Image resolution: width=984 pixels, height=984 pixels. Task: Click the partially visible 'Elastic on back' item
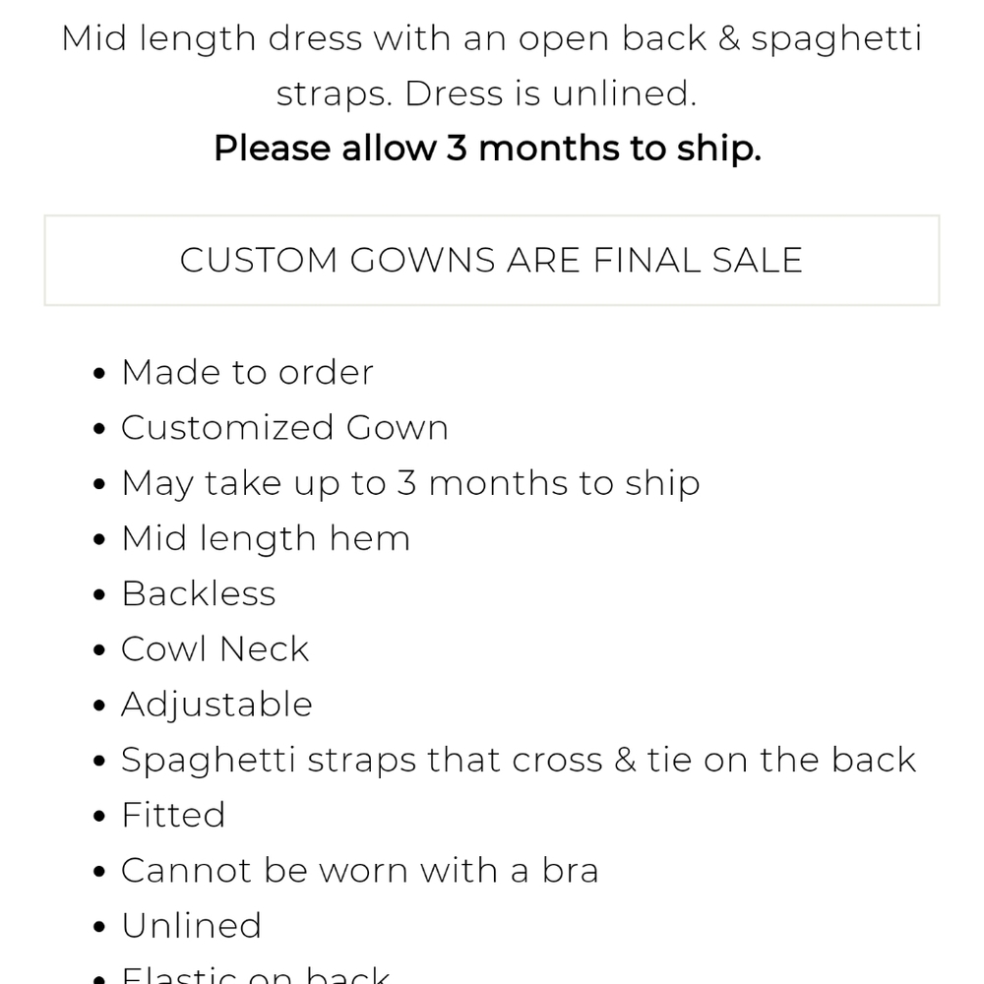point(256,975)
